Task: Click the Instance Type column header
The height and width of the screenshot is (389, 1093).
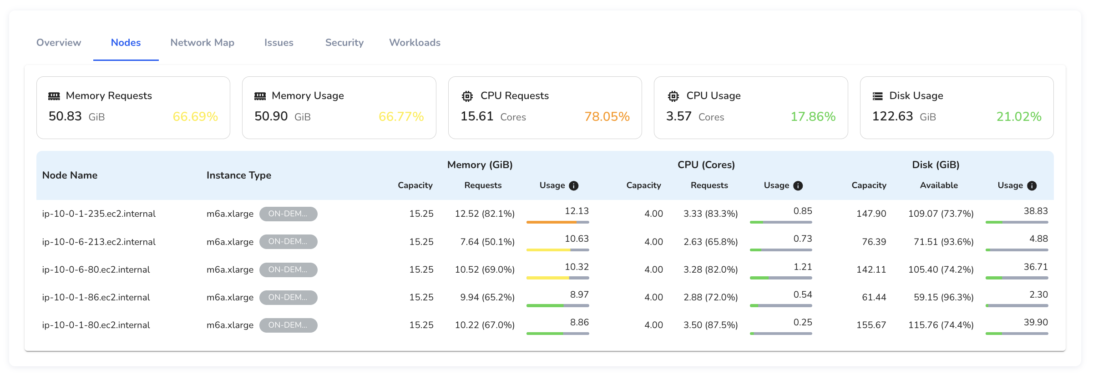Action: (238, 175)
